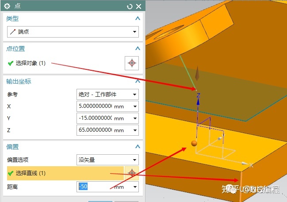
Task: Open the 沿矢量 offset option dropdown
Action: click(107, 160)
